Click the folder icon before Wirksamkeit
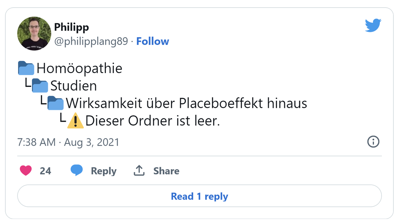 (x=55, y=103)
